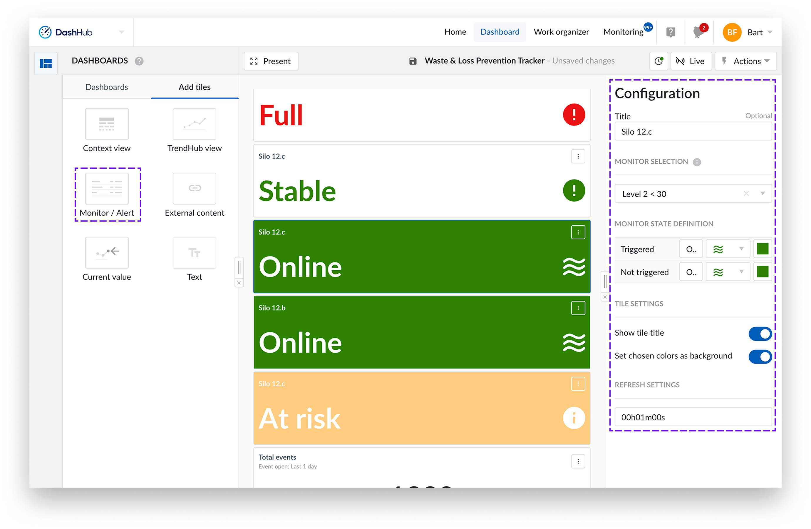
Task: Open the dashboards grid sidebar icon
Action: pos(46,63)
